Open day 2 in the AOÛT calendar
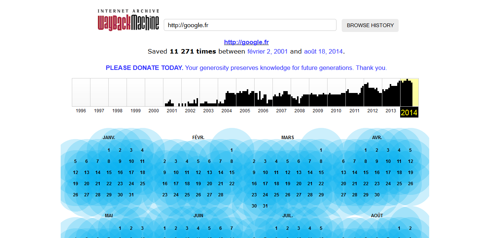Viewport: 488px width, 238px height. (410, 228)
